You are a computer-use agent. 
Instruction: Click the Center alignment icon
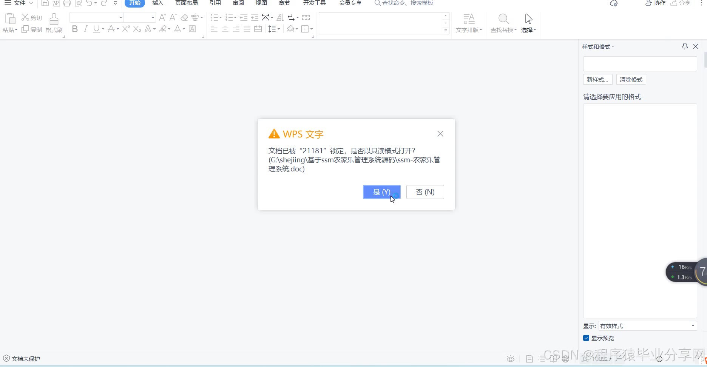pos(225,29)
